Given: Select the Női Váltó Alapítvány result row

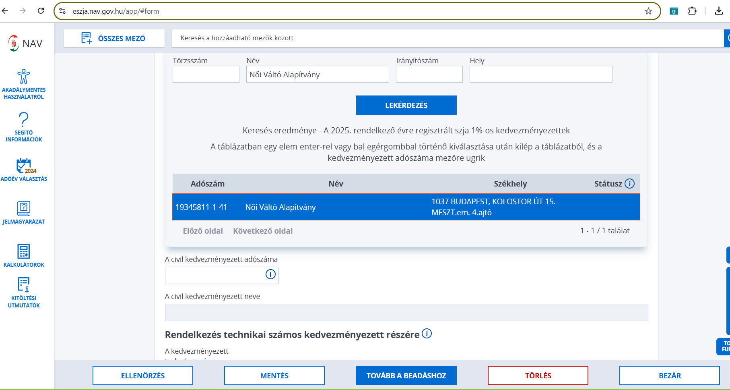Looking at the screenshot, I should (x=406, y=207).
